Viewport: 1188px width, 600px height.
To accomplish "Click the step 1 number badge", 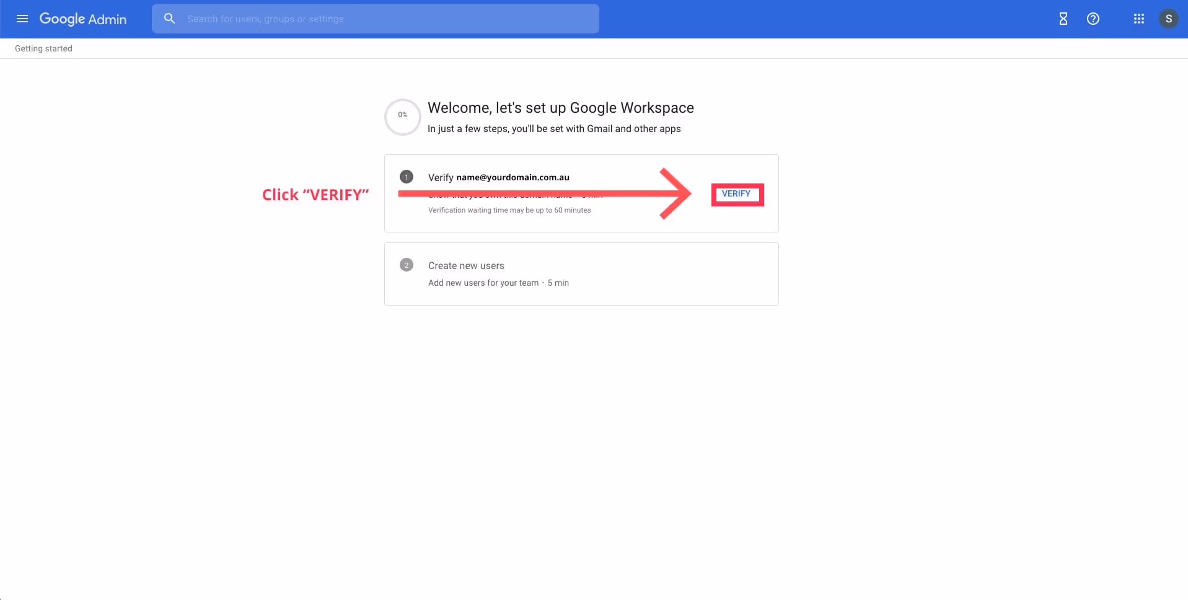I will coord(407,177).
